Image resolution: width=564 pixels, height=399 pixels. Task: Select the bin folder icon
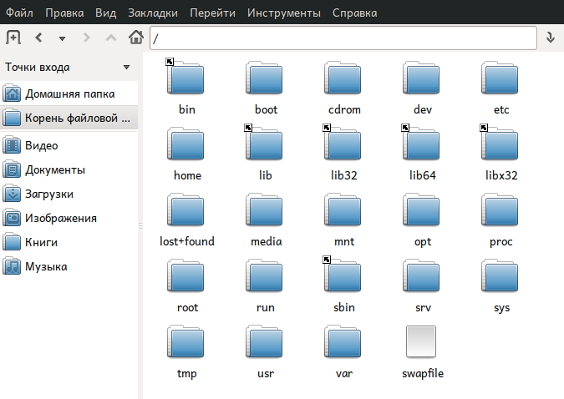click(185, 78)
